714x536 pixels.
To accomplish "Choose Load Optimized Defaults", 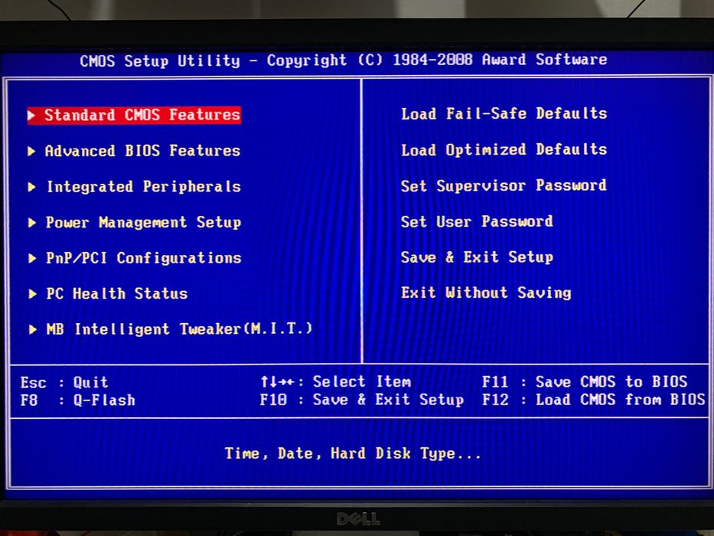I will click(504, 149).
